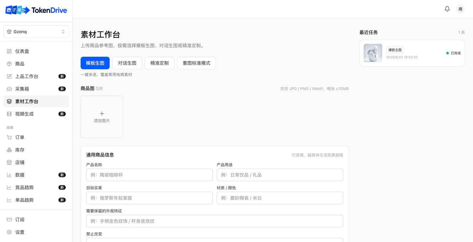
Task: Click the 仪表盘 dashboard icon
Action: coord(9,51)
